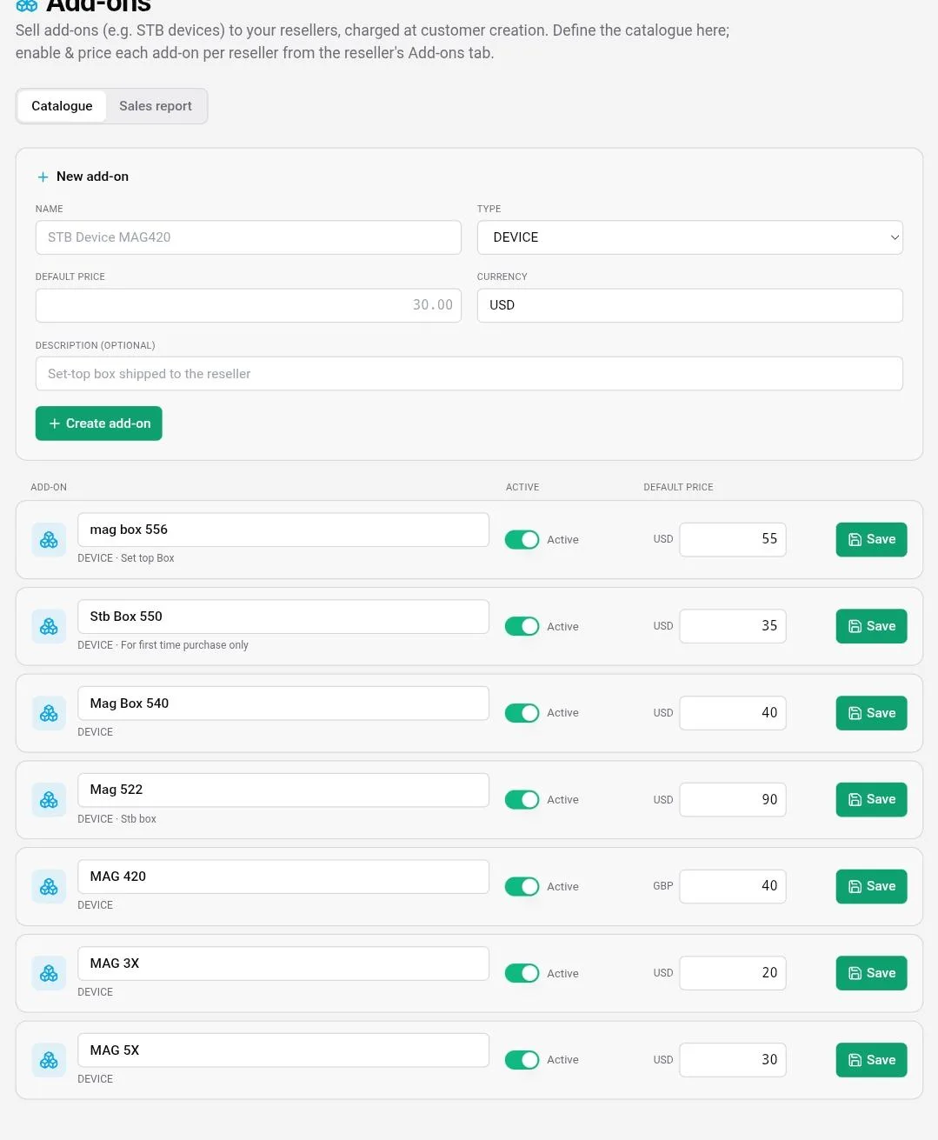
Task: Save the Stb Box 550 add-on
Action: click(x=871, y=626)
